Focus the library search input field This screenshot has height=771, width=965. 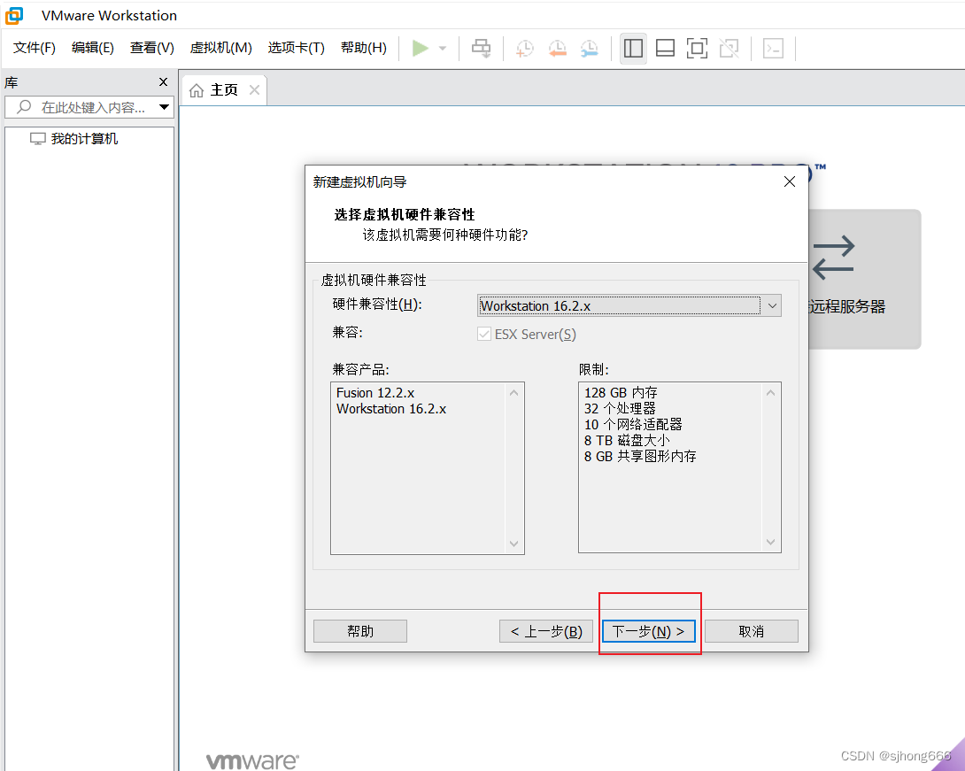coord(89,107)
